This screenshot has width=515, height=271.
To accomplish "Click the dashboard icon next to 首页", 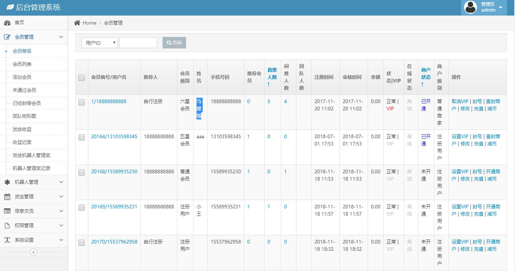I will point(7,23).
